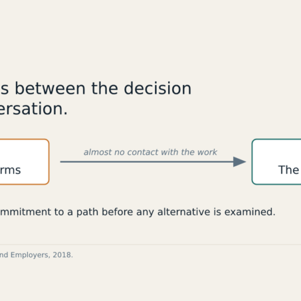Click the word 'work' in the arrow label
301x301 pixels.
[x=207, y=152]
